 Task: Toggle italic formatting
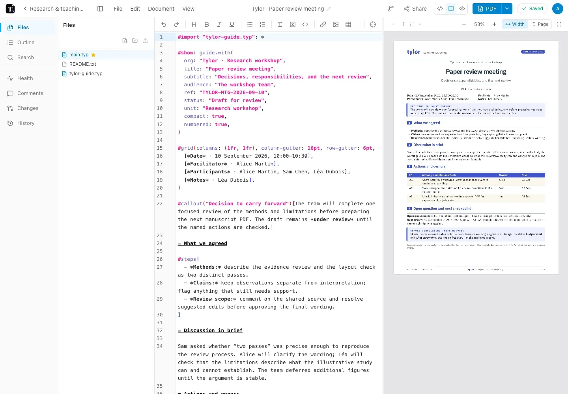pyautogui.click(x=219, y=24)
